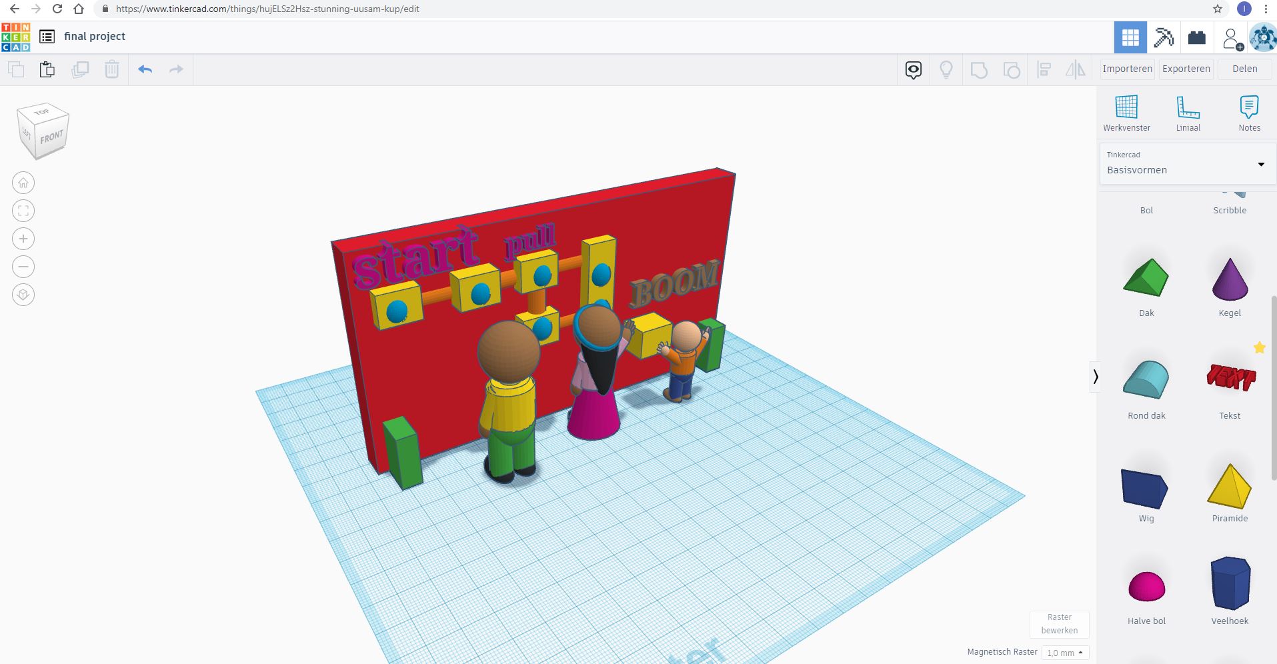The width and height of the screenshot is (1277, 664).
Task: Zoom out with the minus button
Action: pos(23,267)
